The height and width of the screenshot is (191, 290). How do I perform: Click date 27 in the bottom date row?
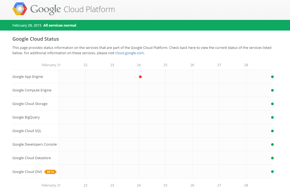tap(219, 185)
